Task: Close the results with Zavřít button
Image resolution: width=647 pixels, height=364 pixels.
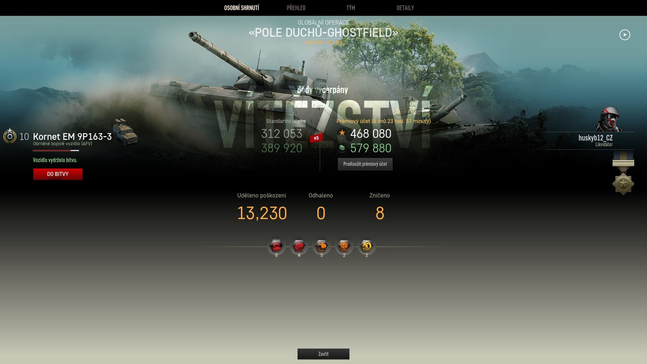Action: 323,354
